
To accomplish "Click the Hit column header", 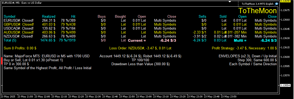I will (73, 16).
